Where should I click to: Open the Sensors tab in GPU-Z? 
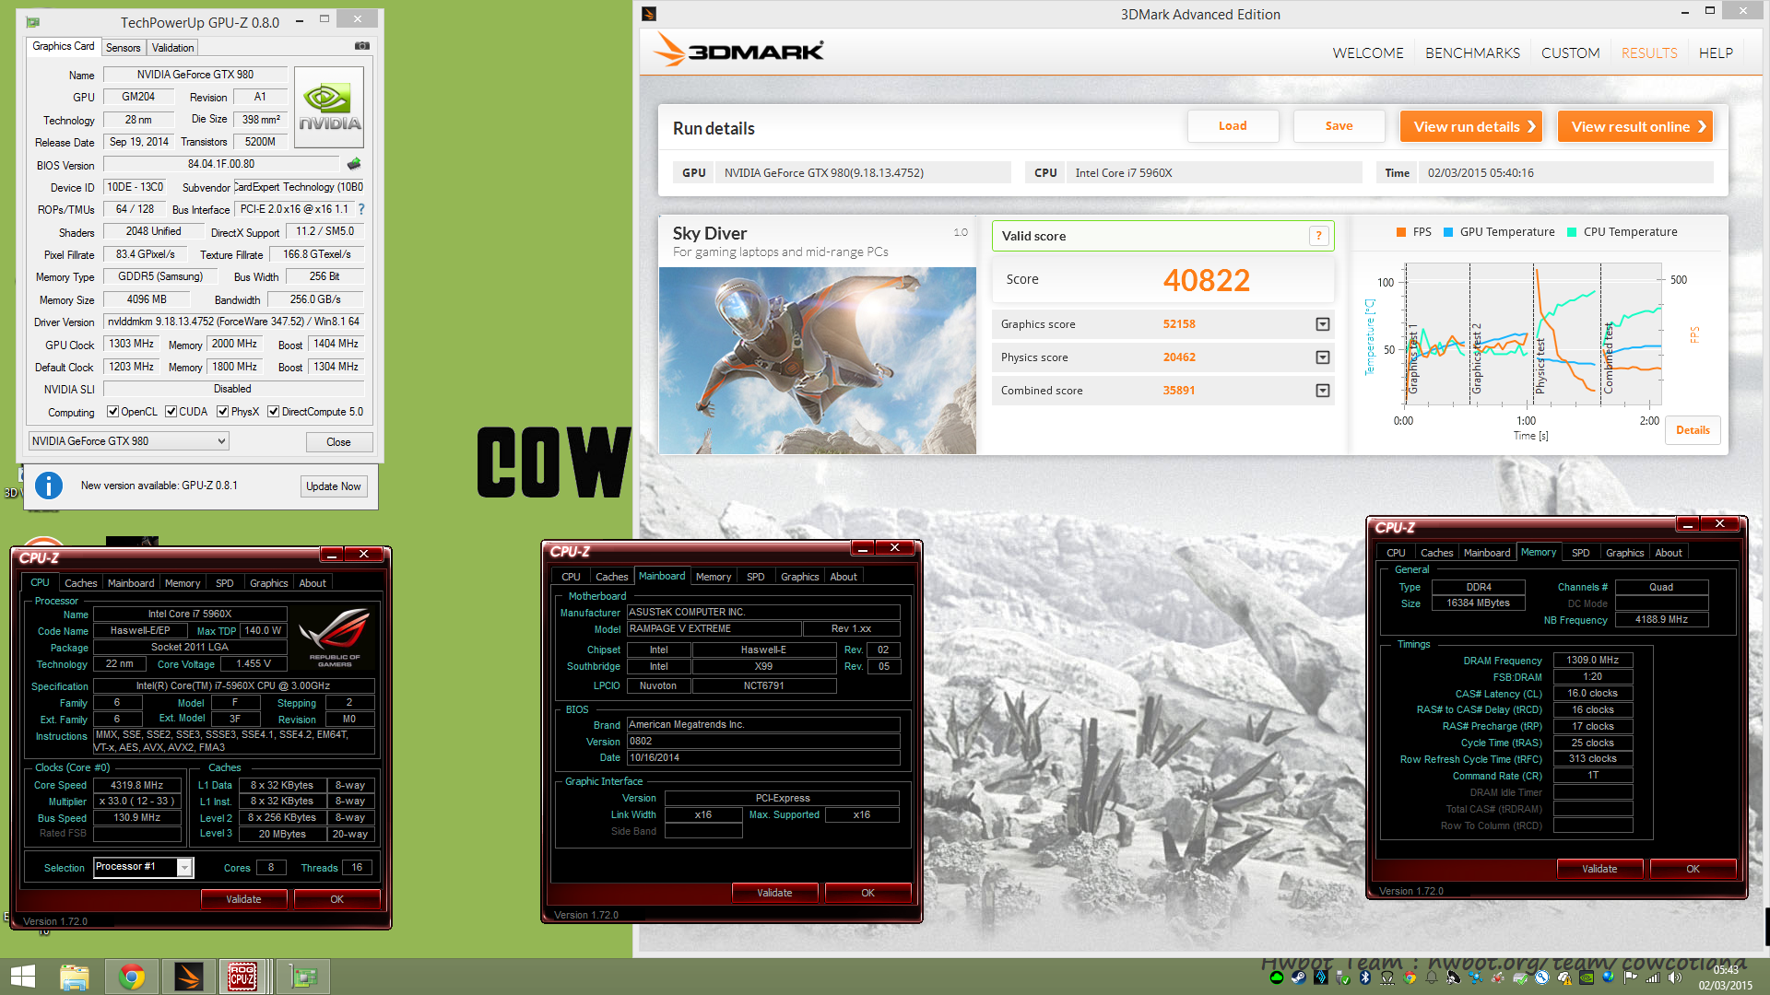coord(124,48)
